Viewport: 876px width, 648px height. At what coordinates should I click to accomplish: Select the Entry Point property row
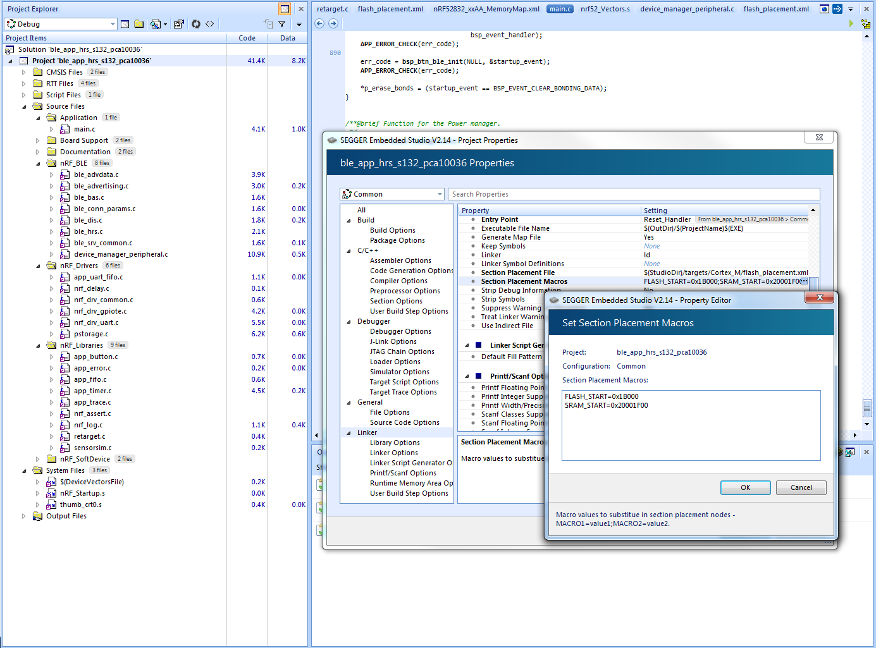634,219
